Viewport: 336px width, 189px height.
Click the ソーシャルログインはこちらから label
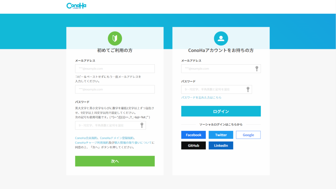[x=221, y=124]
